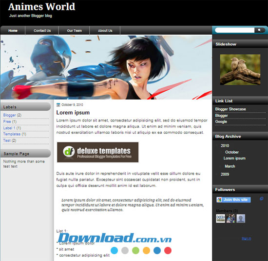The height and width of the screenshot is (261, 268).
Task: Select the Test label link
Action: pyautogui.click(x=7, y=141)
